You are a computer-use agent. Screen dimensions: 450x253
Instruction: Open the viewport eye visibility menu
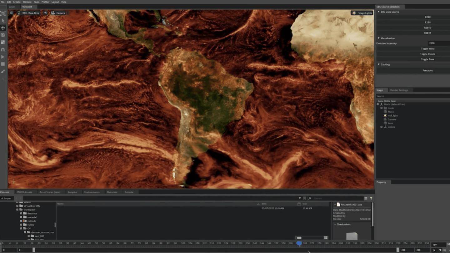tap(46, 13)
